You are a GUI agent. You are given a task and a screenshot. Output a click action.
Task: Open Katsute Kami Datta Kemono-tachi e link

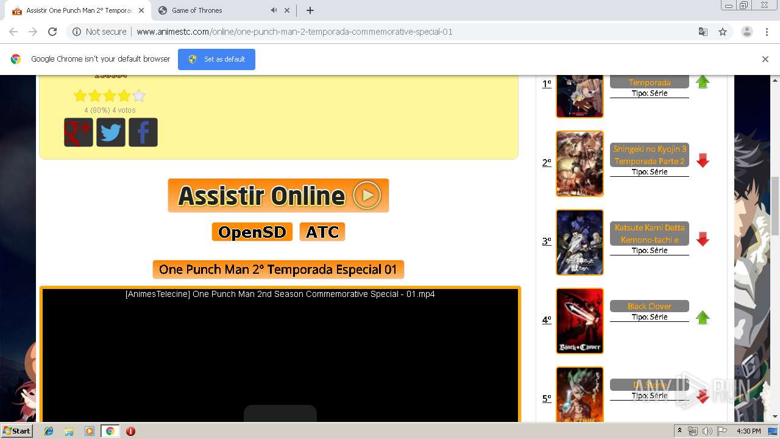[x=650, y=234]
